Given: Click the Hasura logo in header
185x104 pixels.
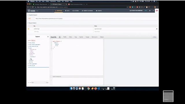Looking at the screenshot, I should (x=32, y=11).
